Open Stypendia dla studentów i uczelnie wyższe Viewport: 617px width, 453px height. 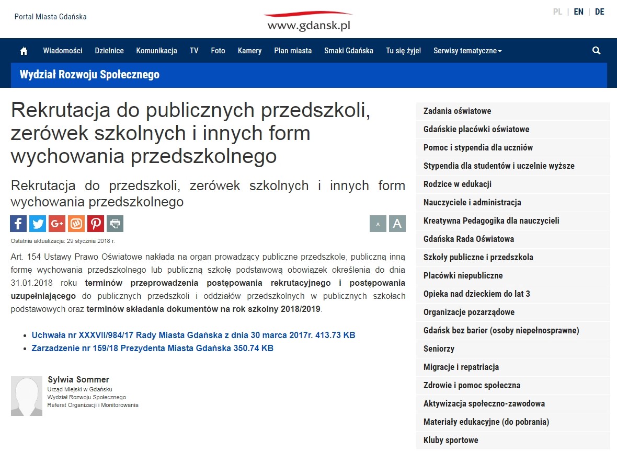[513, 166]
